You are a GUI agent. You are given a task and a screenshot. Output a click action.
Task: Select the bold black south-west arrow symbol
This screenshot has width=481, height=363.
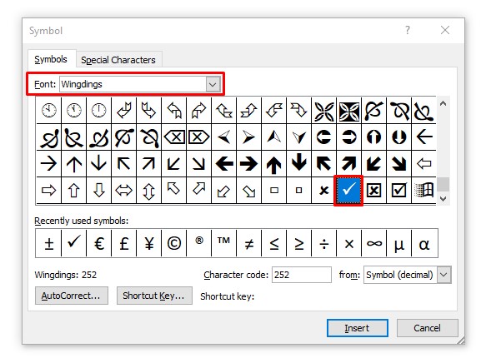tap(373, 163)
